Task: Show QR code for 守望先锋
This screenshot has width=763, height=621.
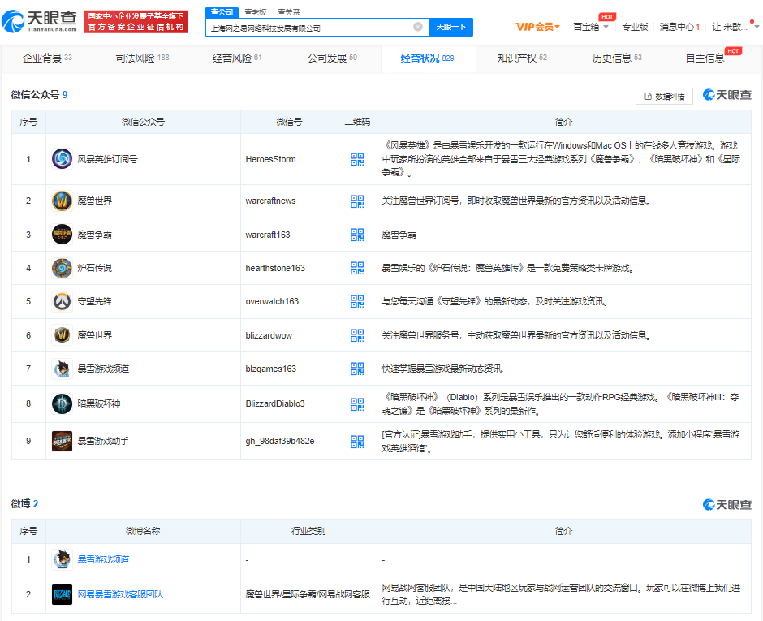Action: point(357,301)
